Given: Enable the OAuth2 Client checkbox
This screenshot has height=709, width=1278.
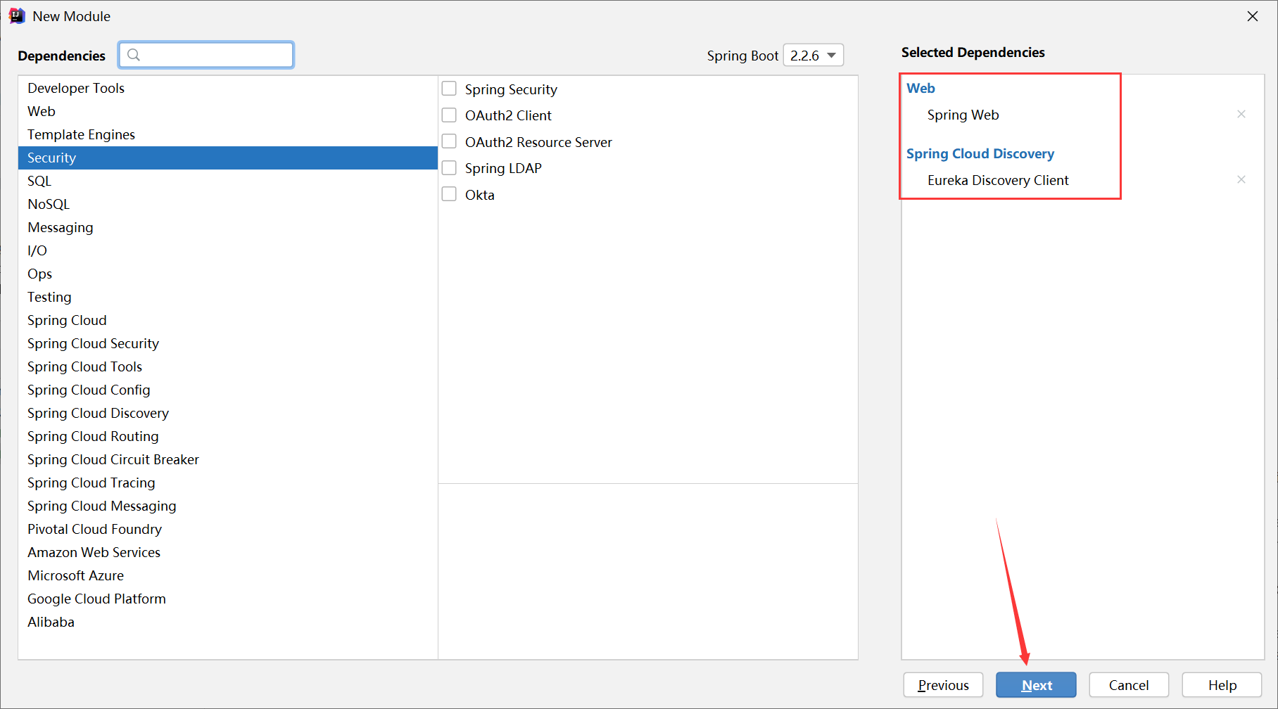Looking at the screenshot, I should coord(449,115).
